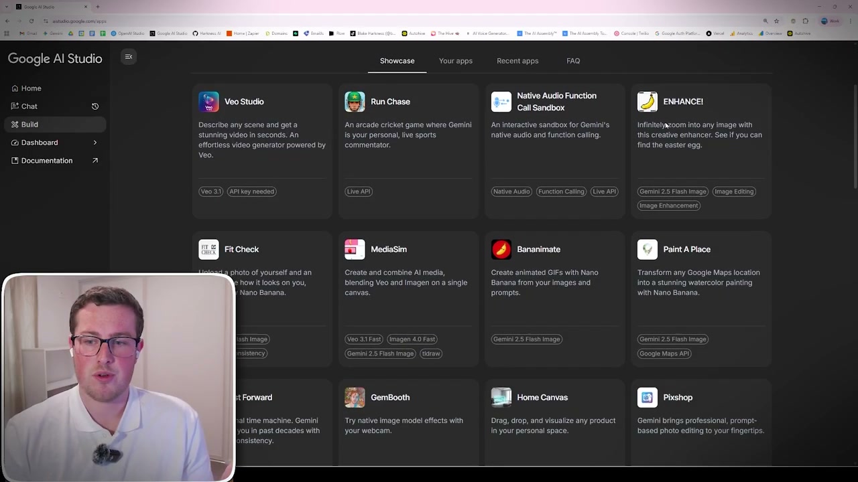Expand the Dashboard sidebar section
Image resolution: width=858 pixels, height=482 pixels.
(x=95, y=143)
